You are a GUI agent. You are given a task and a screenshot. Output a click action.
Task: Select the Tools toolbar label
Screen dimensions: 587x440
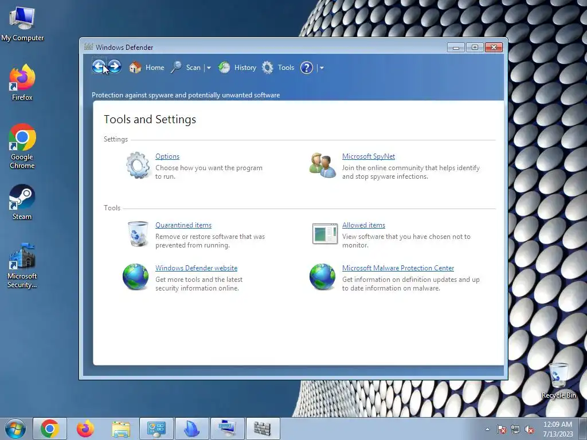click(x=286, y=68)
